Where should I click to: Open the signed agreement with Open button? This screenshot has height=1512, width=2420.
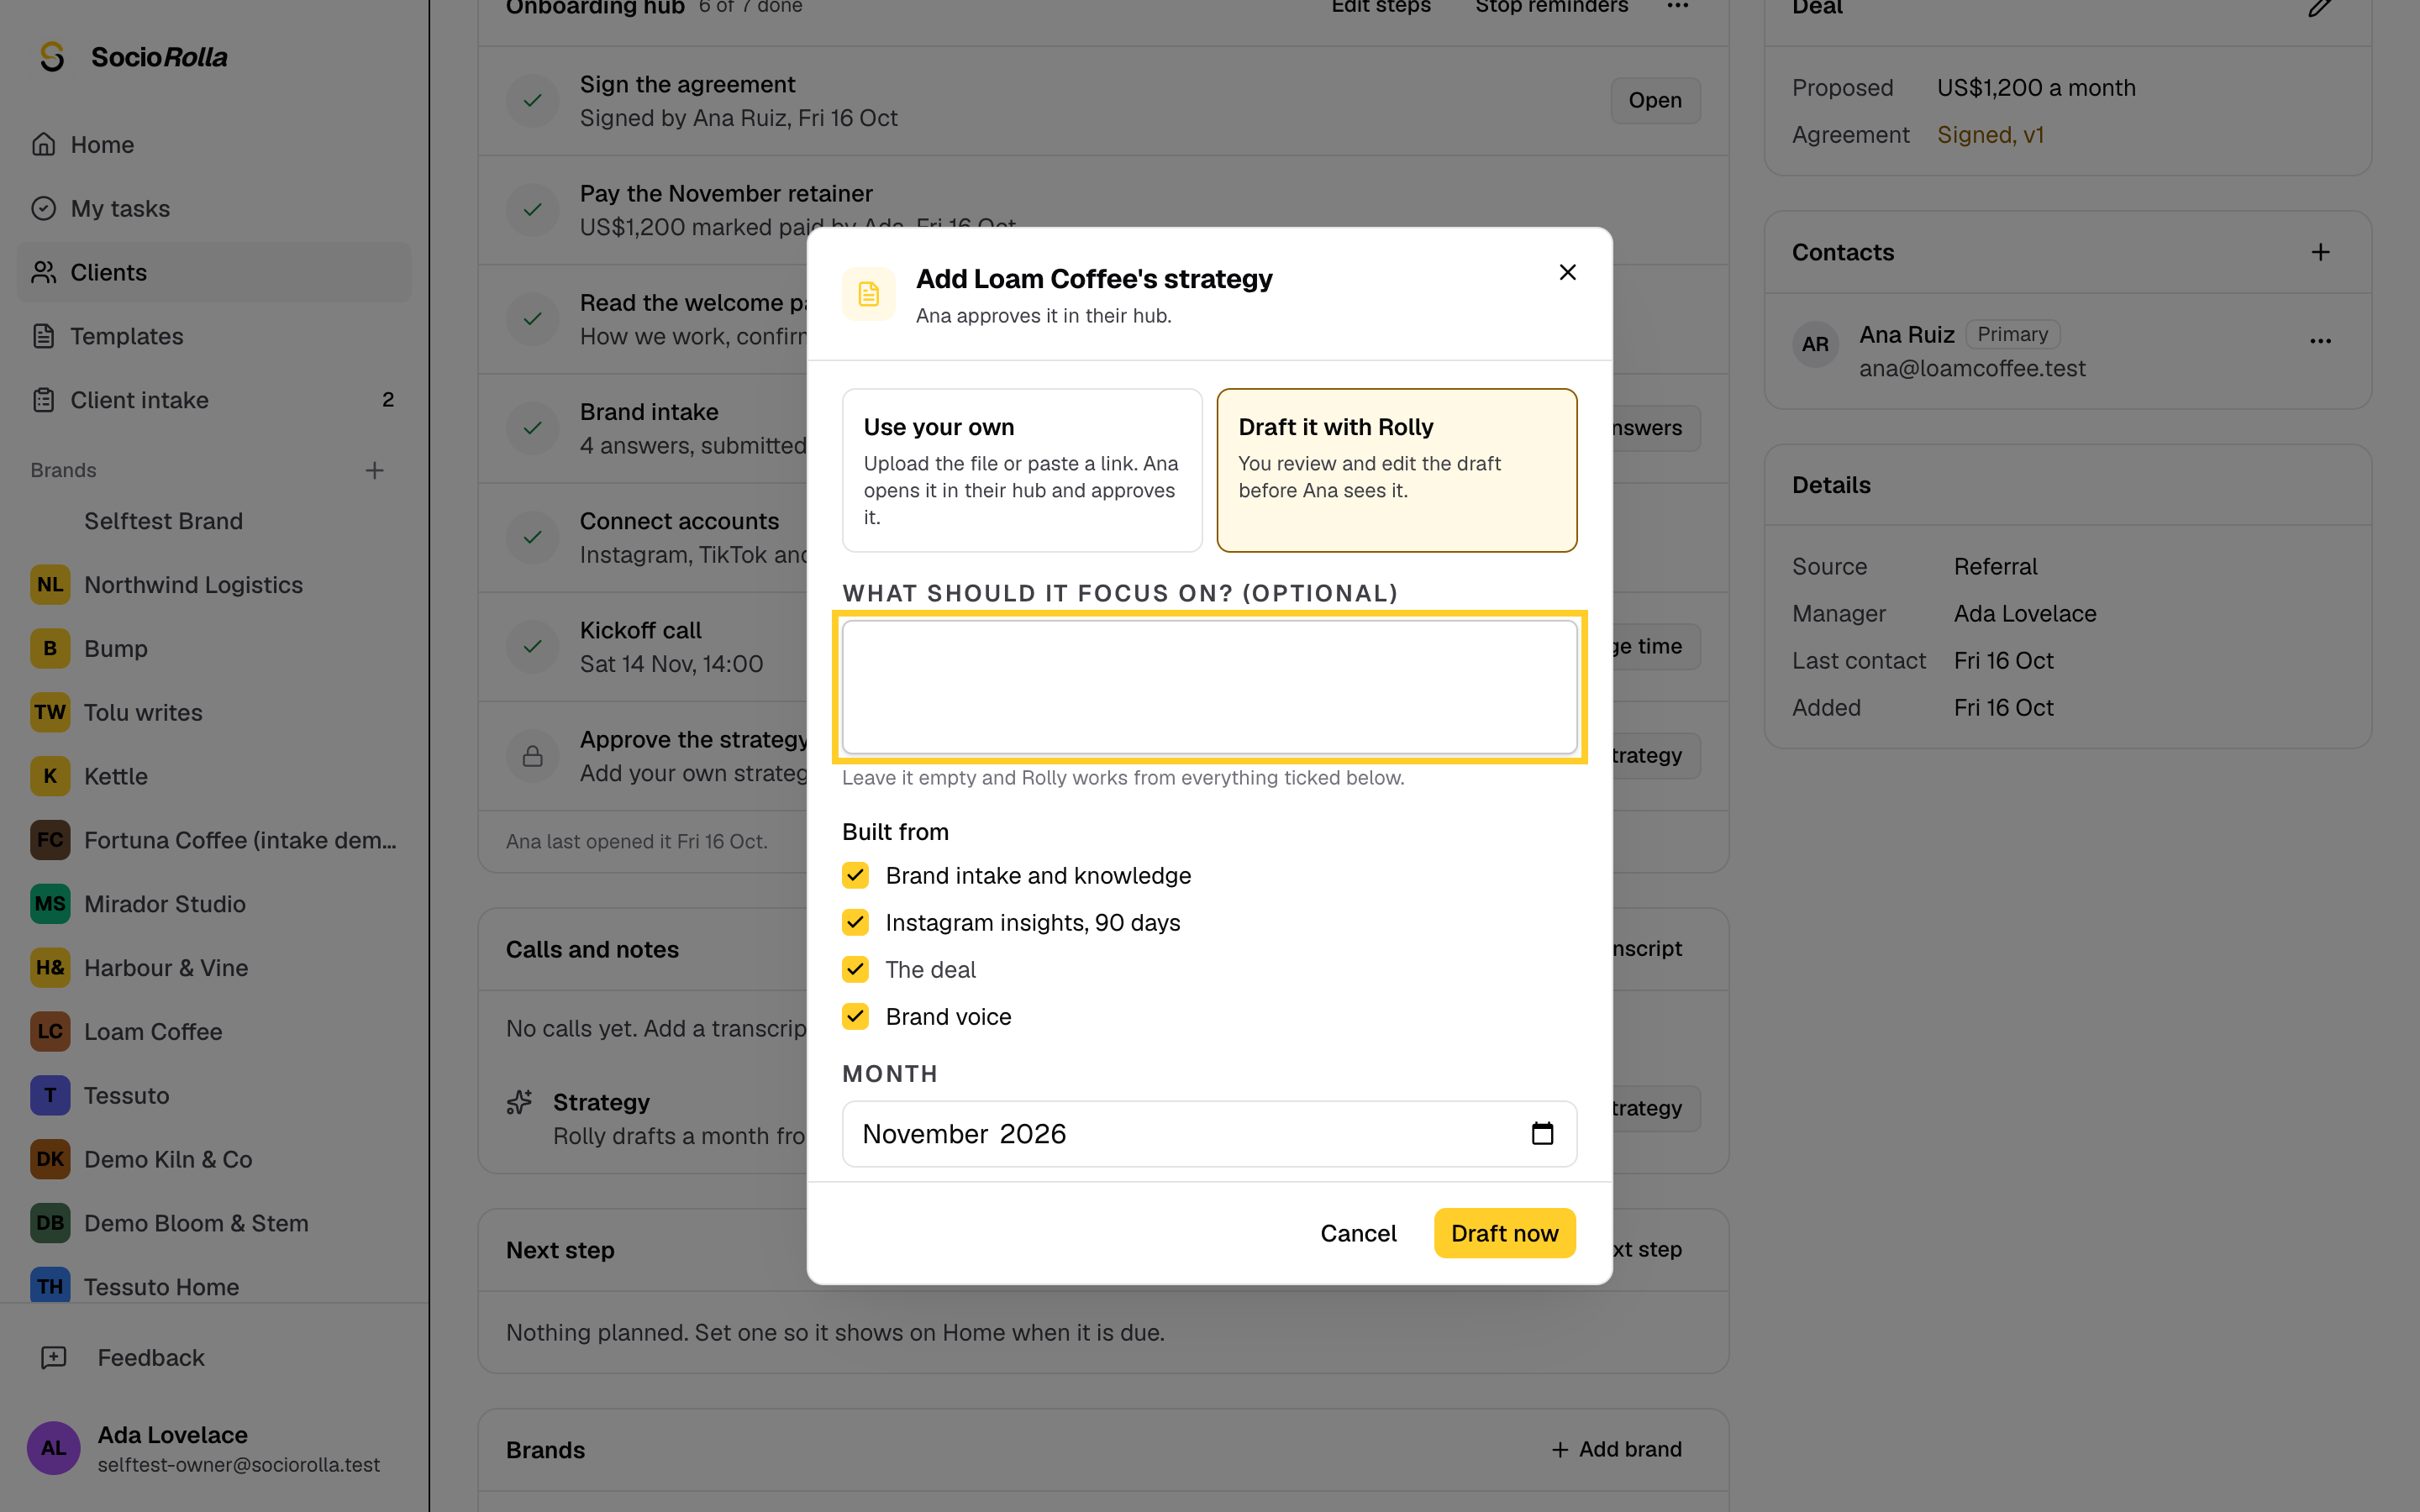pos(1655,100)
